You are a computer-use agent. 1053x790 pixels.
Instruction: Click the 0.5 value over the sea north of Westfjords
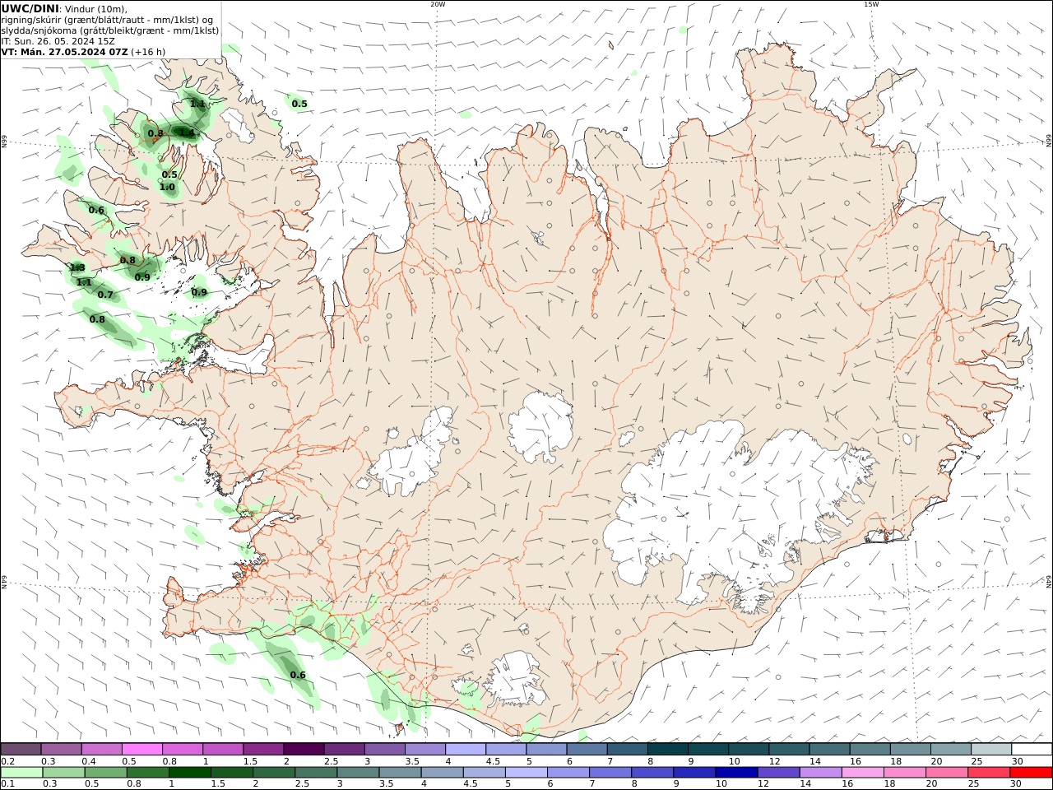[x=299, y=104]
